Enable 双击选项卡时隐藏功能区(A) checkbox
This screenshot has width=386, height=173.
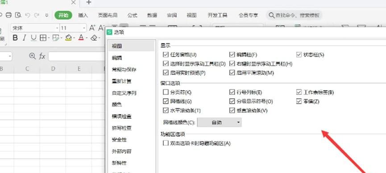166,143
